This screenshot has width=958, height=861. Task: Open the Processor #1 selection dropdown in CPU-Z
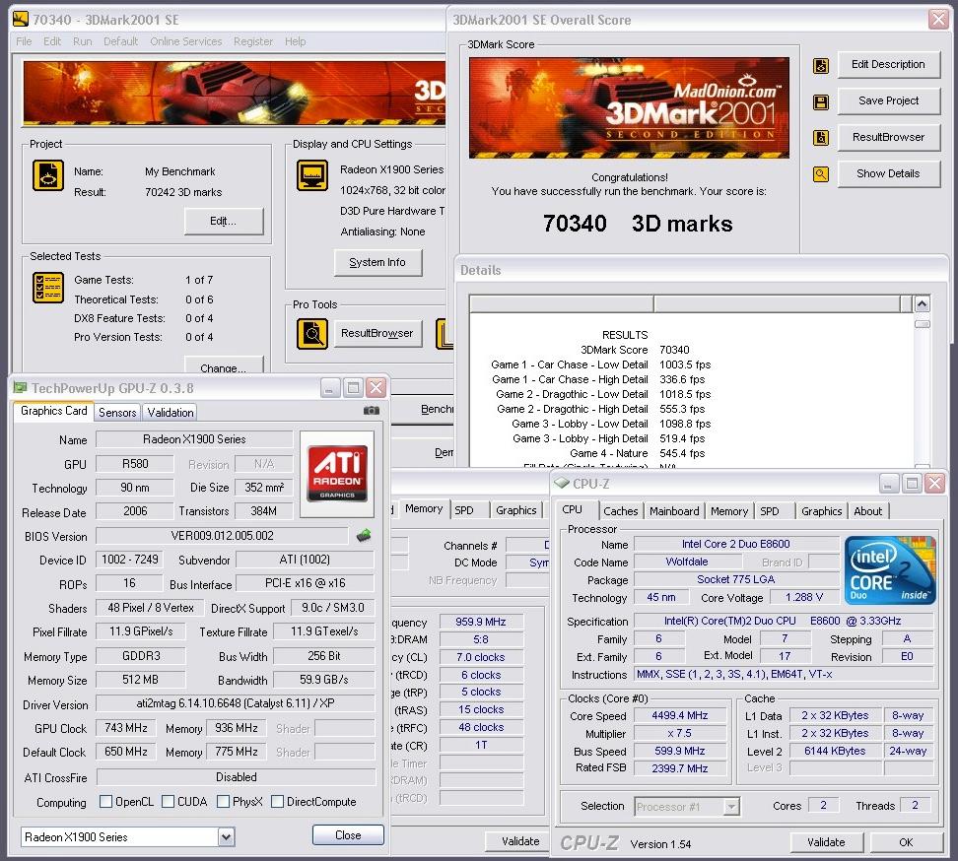click(x=730, y=807)
